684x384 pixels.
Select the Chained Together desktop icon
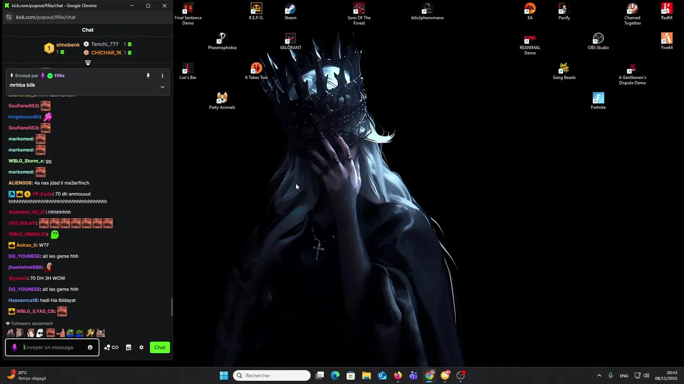tap(632, 14)
